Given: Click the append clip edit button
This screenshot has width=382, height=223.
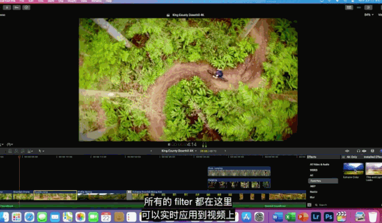Looking at the screenshot, I should 23,151.
